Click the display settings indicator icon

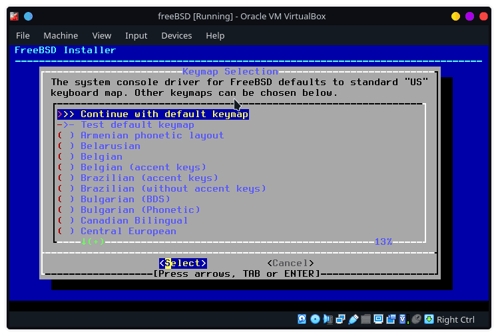[x=378, y=319]
